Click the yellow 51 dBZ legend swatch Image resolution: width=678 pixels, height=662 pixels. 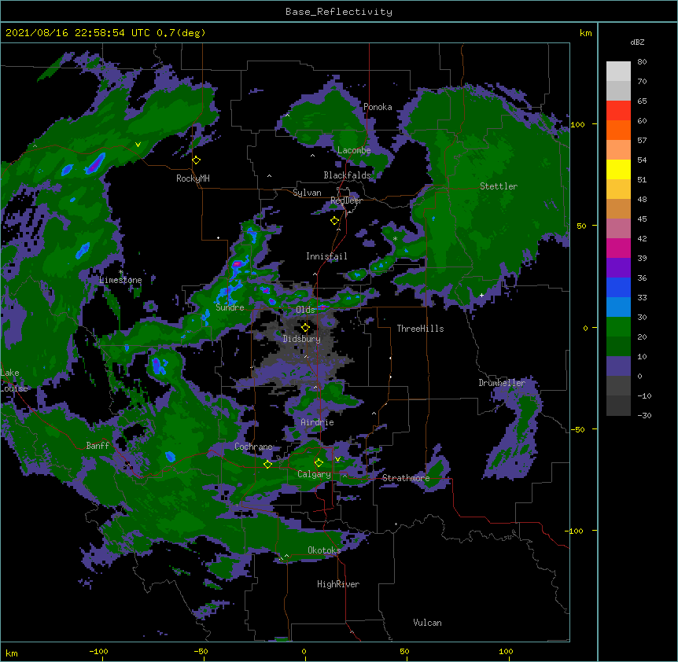[x=618, y=169]
